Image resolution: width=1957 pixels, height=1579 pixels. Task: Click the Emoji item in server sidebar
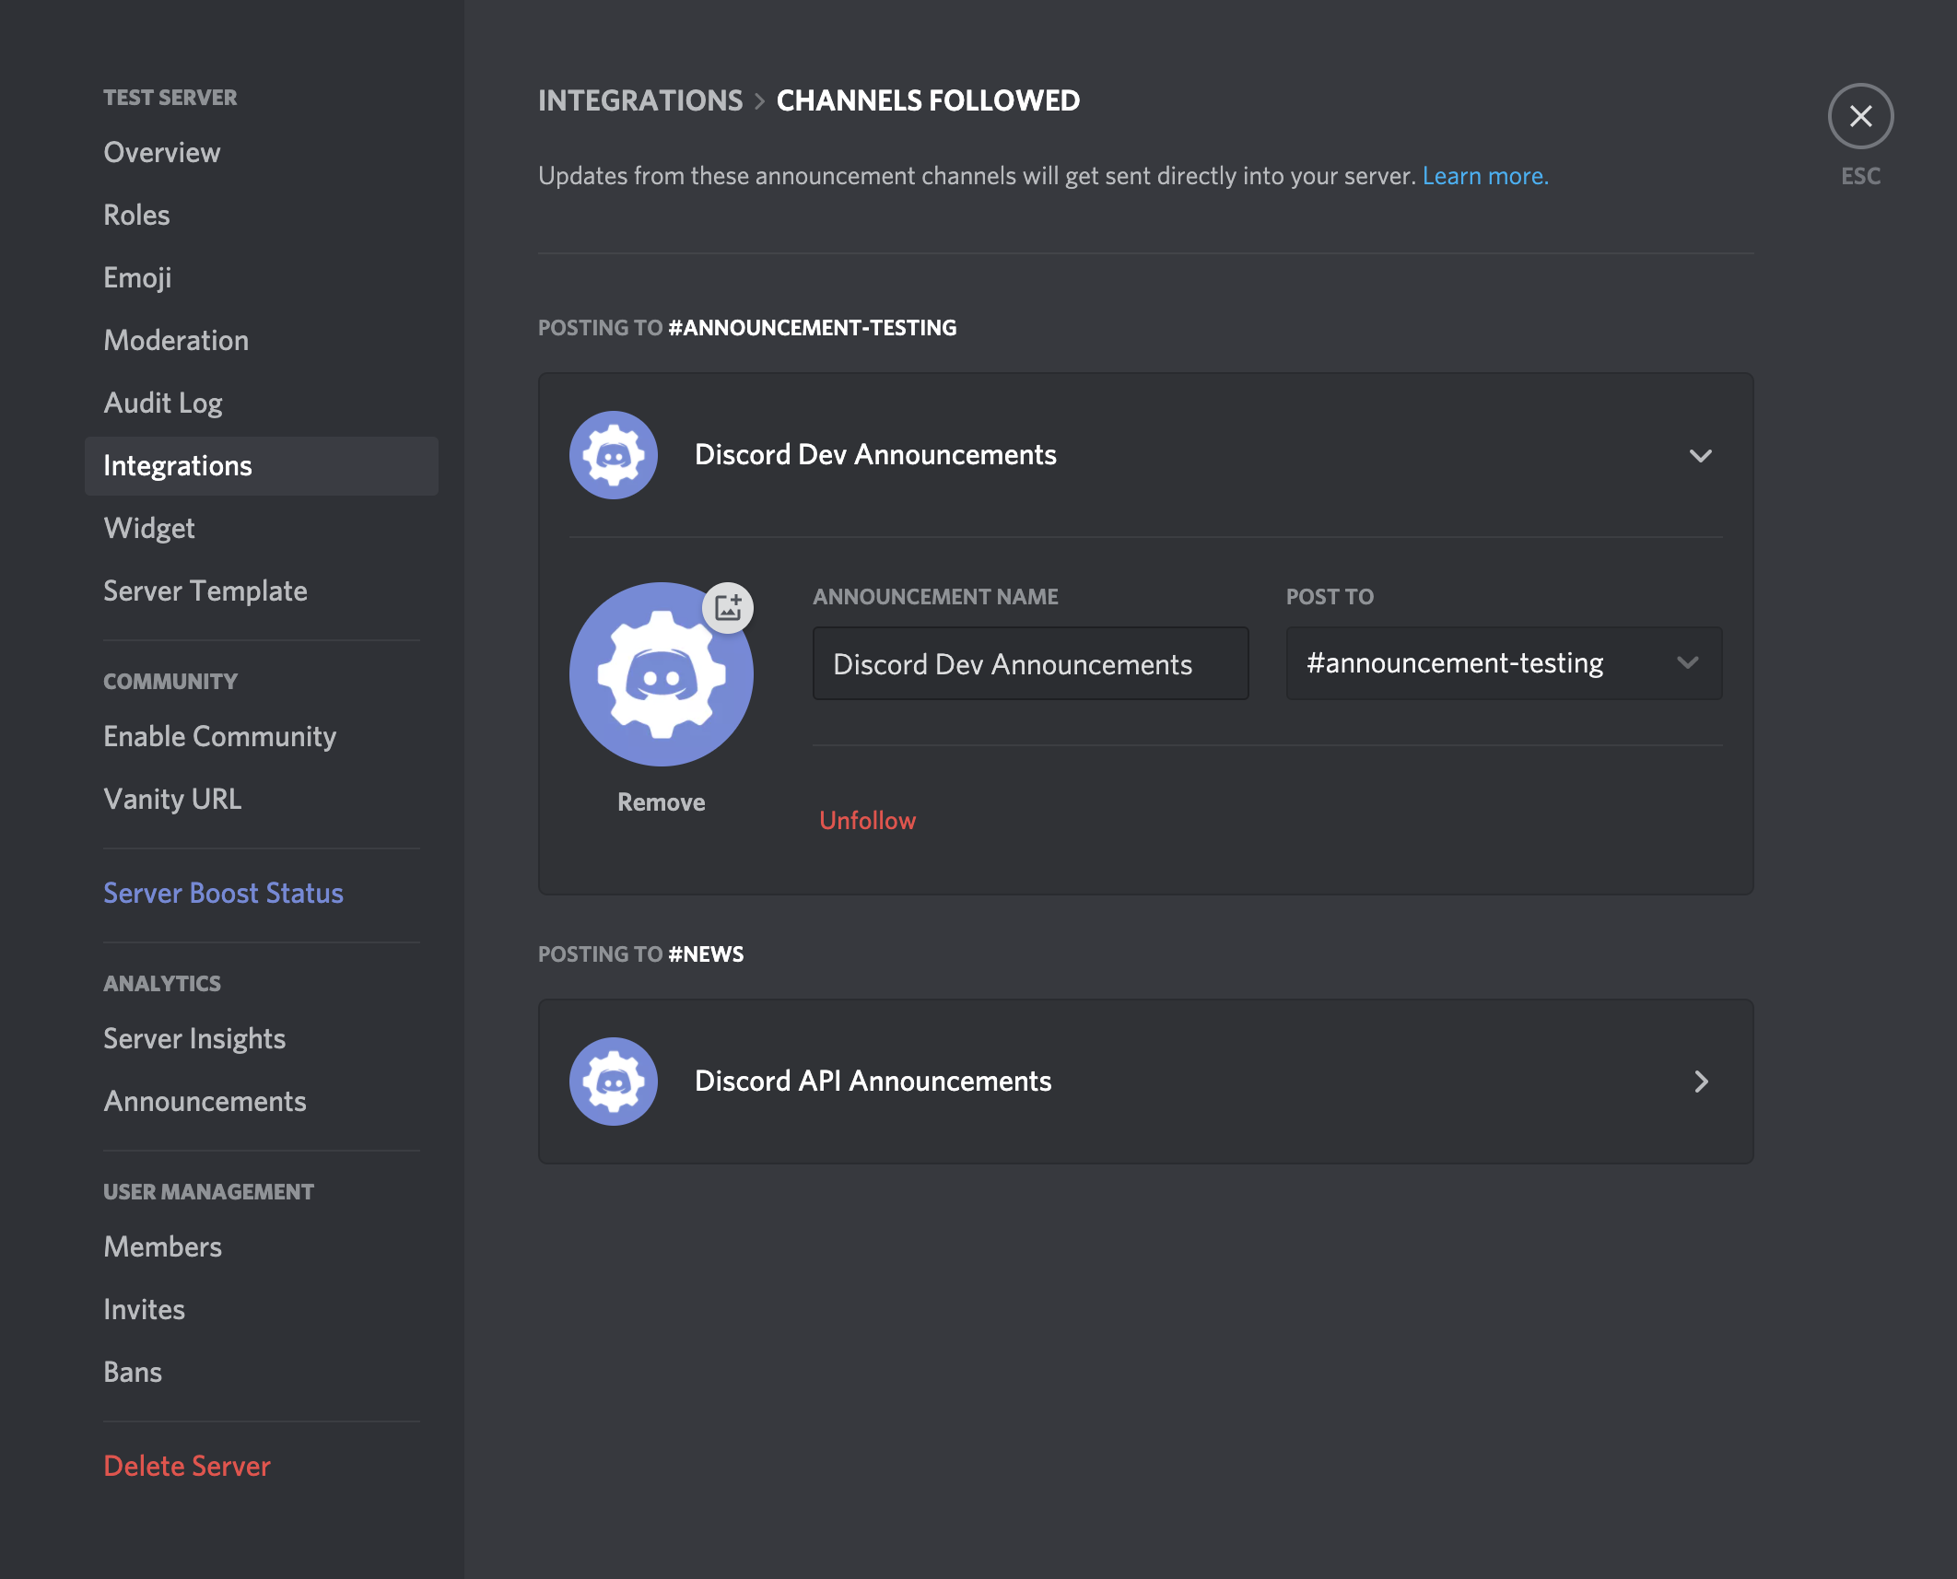[x=137, y=277]
